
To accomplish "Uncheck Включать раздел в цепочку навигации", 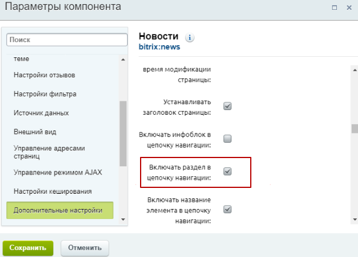I will (x=228, y=172).
